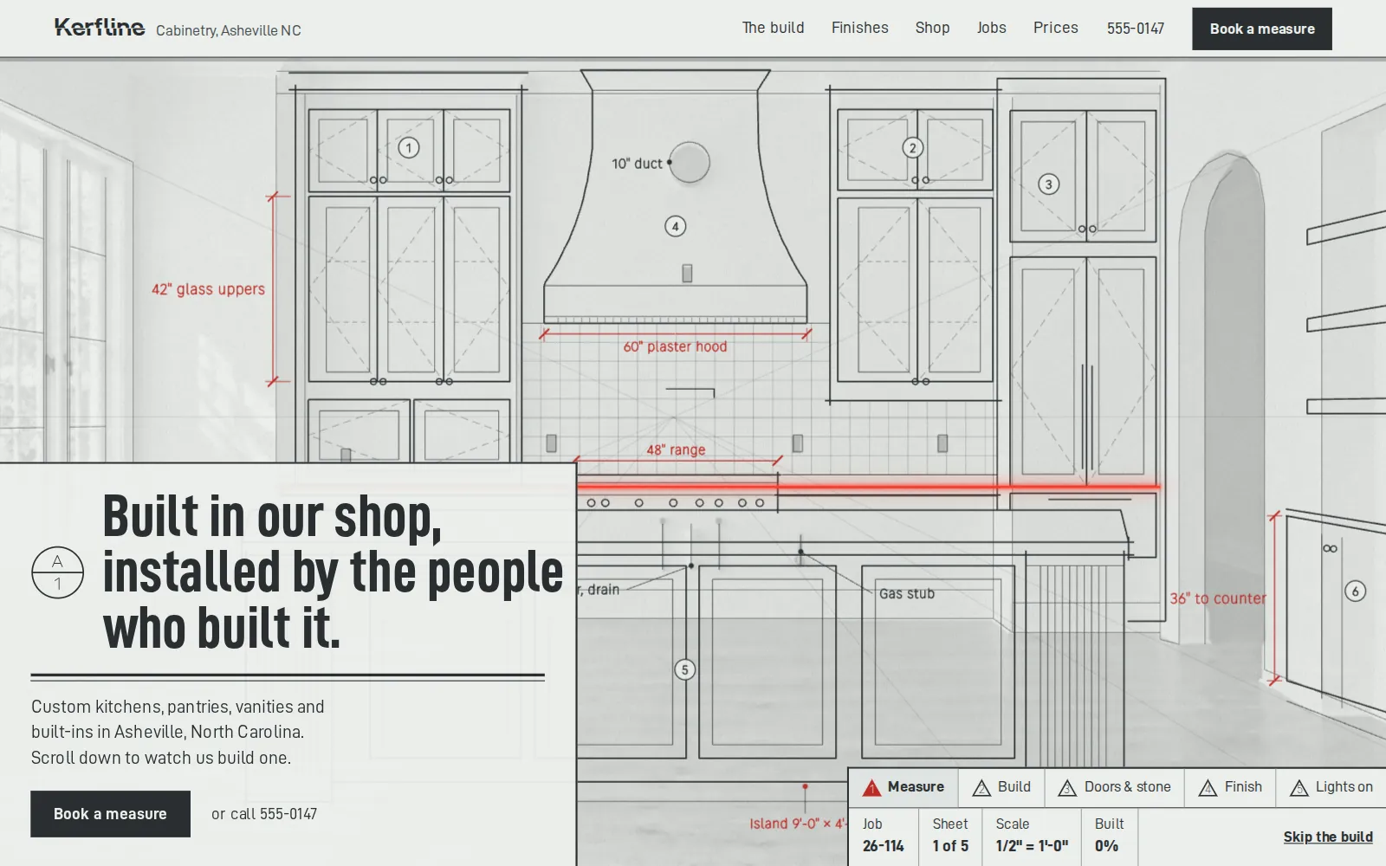Image resolution: width=1386 pixels, height=866 pixels.
Task: Click the Skip the build link
Action: coord(1328,837)
